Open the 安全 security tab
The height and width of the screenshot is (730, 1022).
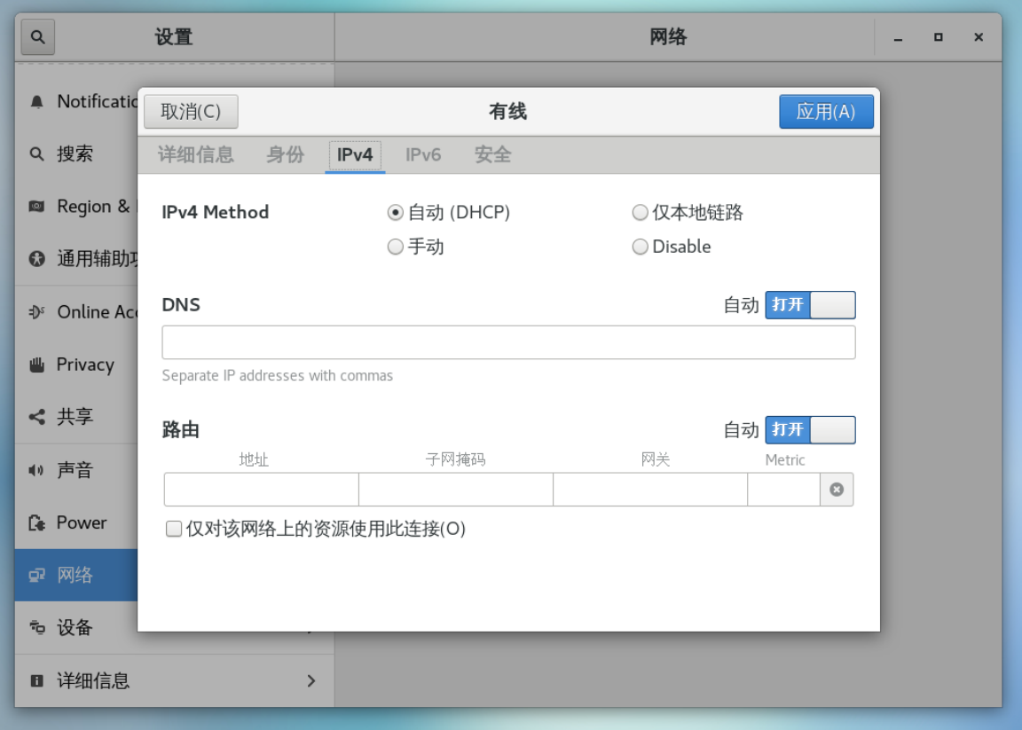(x=492, y=155)
